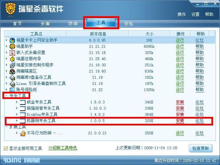Expand the 瑞星助手 row
This screenshot has width=220, height=165.
[x=6, y=46]
